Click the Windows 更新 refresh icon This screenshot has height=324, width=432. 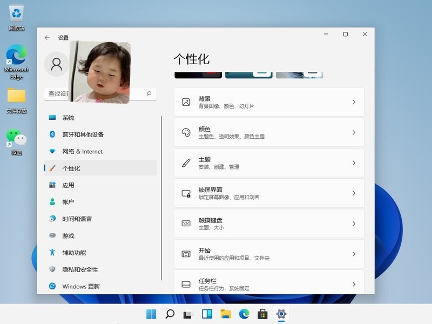pos(52,286)
